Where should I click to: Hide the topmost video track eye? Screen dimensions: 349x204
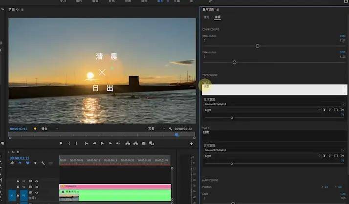37,181
